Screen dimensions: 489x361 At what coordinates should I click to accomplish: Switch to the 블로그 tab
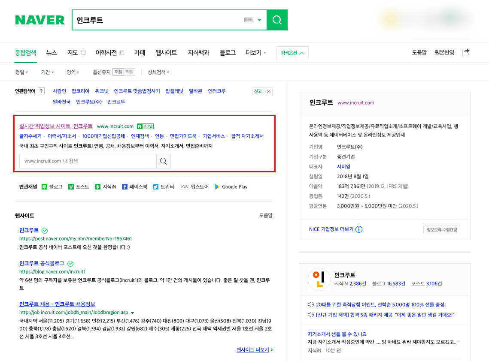click(x=228, y=53)
